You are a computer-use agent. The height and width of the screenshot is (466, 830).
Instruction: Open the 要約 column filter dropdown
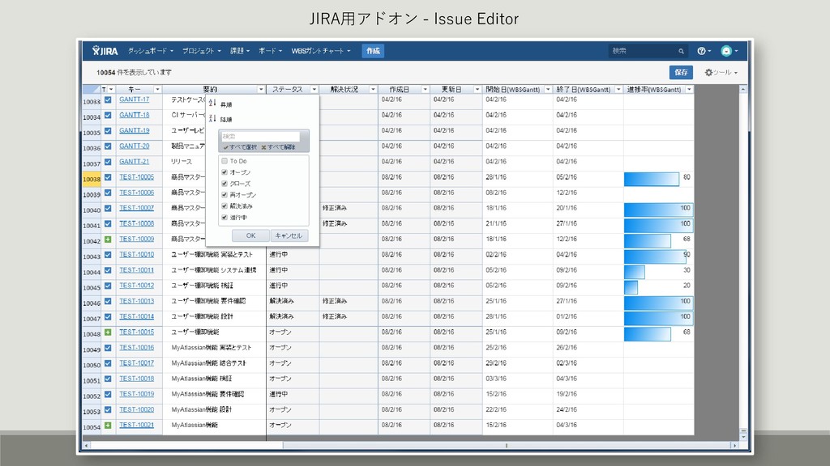pyautogui.click(x=261, y=89)
